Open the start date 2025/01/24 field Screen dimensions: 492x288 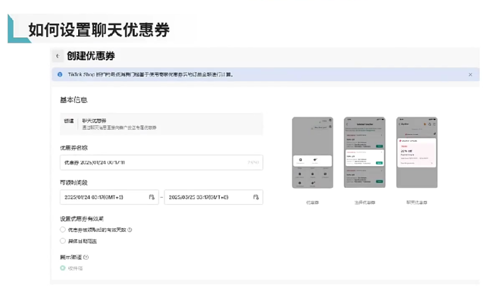pyautogui.click(x=109, y=198)
